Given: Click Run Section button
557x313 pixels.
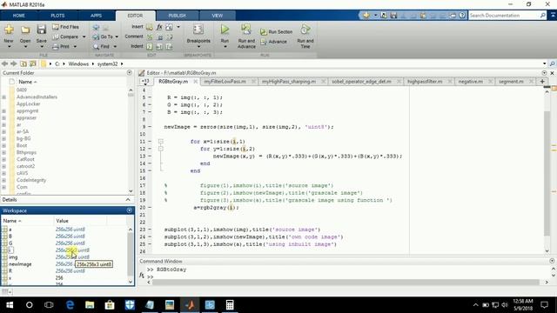Looking at the screenshot, I should pos(277,32).
